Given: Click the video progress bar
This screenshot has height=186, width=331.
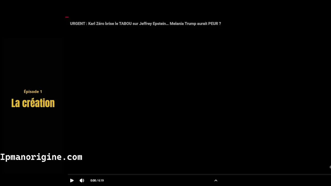Looking at the screenshot, I should 199,175.
